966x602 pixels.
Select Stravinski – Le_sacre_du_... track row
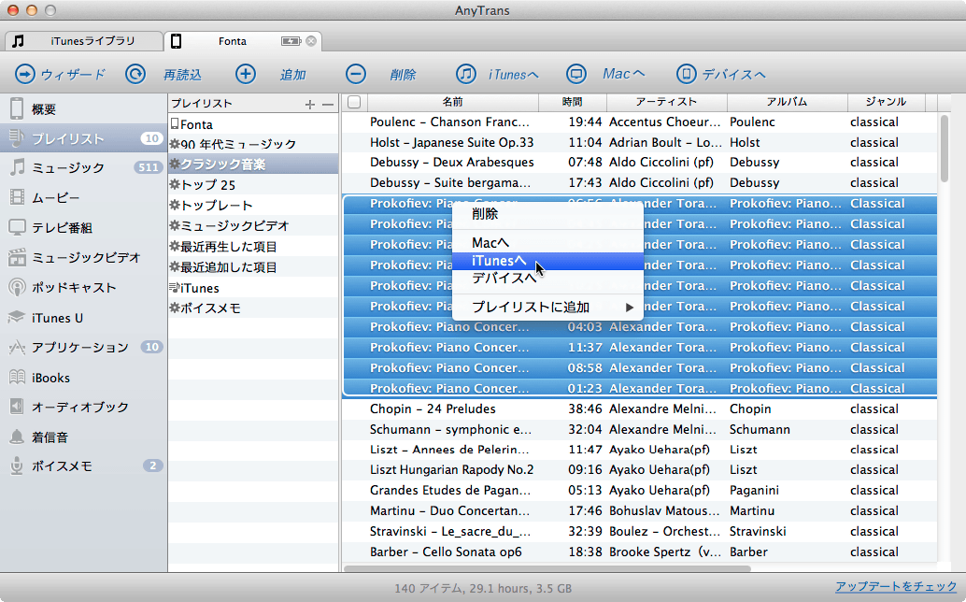639,532
